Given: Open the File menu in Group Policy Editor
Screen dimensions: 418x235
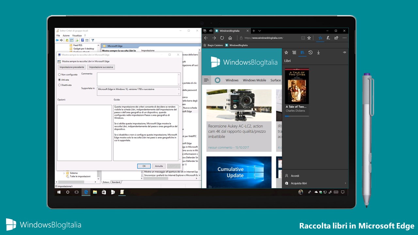Looking at the screenshot, I should tap(58, 36).
